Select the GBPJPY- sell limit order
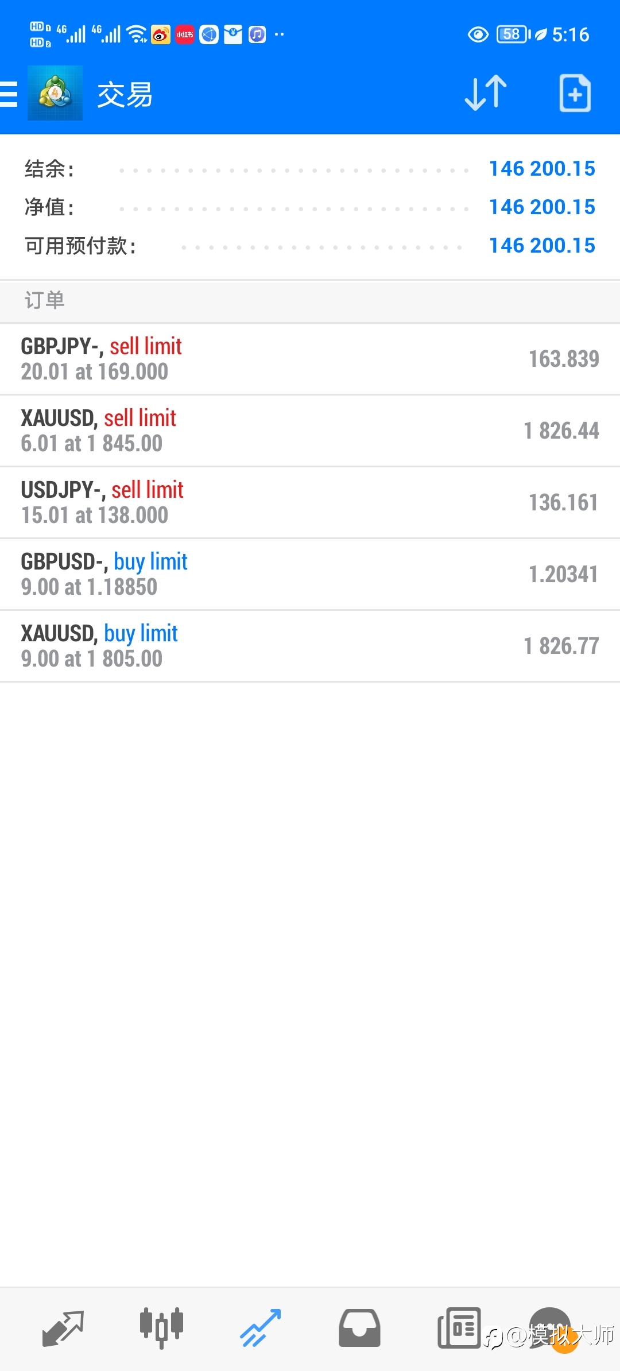Screen dimensions: 620x1371 point(310,359)
